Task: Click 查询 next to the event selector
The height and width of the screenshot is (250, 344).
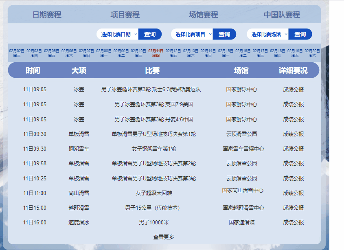Action: pyautogui.click(x=224, y=34)
